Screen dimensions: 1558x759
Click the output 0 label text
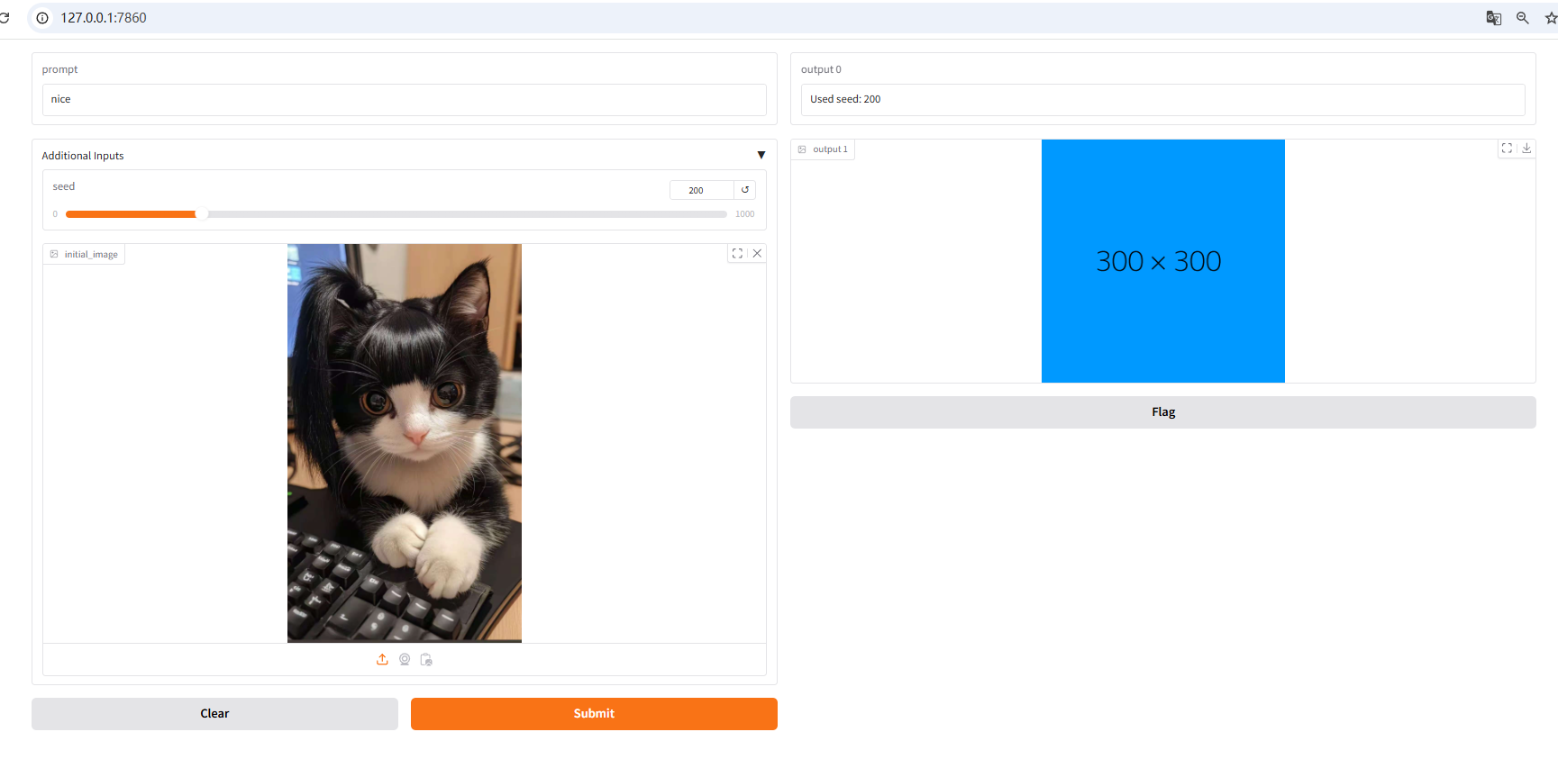point(821,70)
